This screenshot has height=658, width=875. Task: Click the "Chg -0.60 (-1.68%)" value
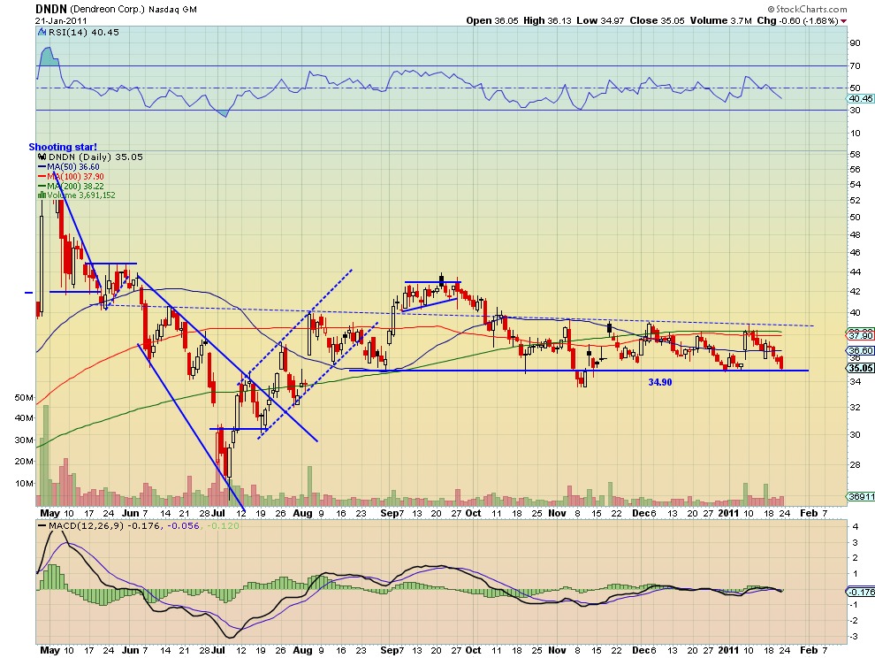[x=798, y=20]
